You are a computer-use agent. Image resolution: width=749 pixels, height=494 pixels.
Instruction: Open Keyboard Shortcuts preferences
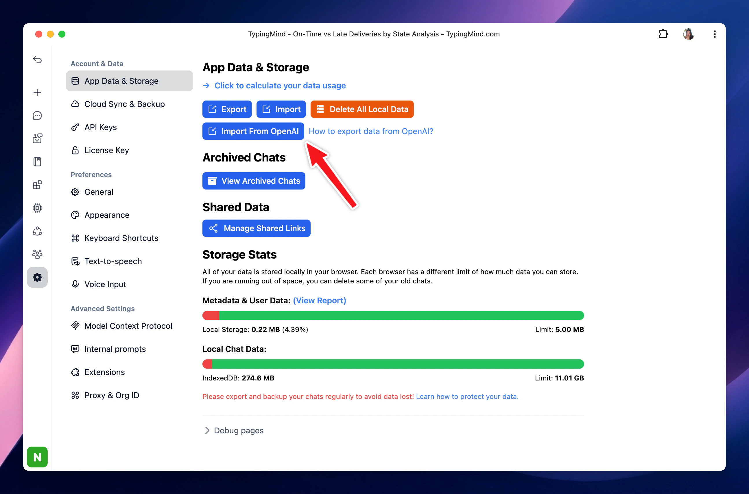click(x=129, y=238)
